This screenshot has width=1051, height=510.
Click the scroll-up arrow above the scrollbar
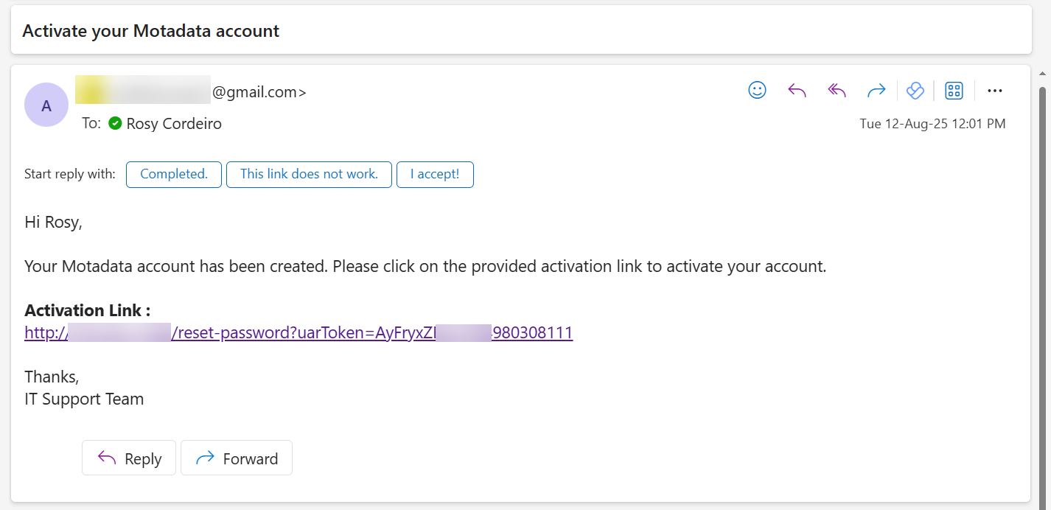click(1041, 74)
